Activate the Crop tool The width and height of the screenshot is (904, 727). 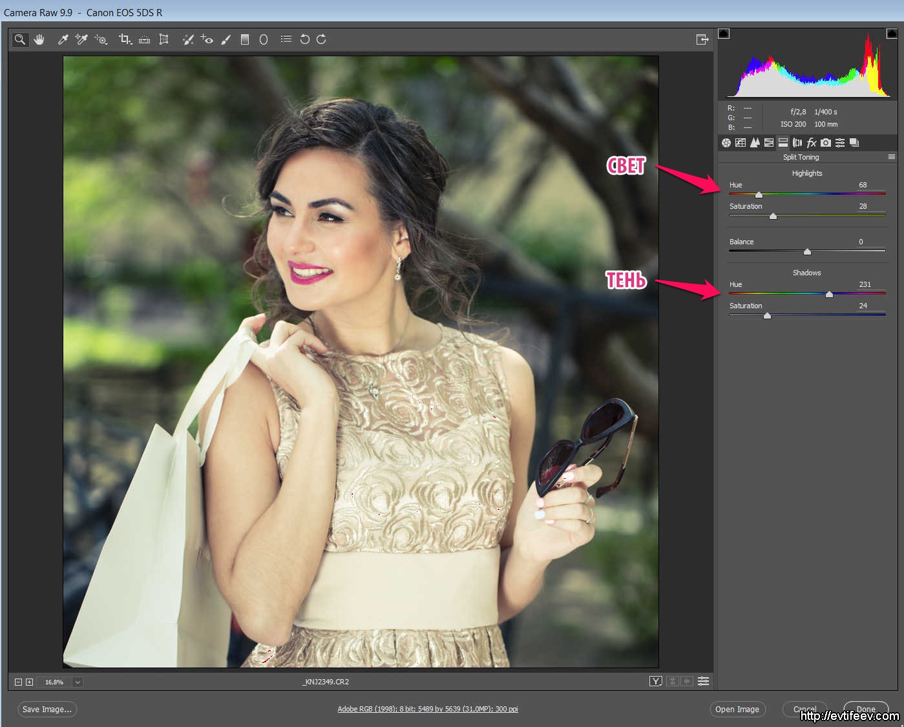click(125, 39)
